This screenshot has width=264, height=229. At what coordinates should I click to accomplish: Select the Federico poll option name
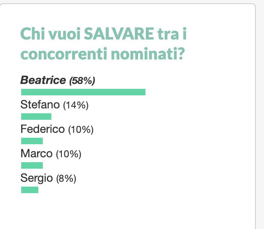43,129
